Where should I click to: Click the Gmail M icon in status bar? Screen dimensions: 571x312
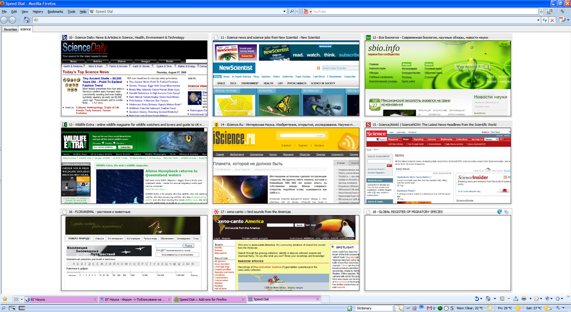click(x=429, y=308)
